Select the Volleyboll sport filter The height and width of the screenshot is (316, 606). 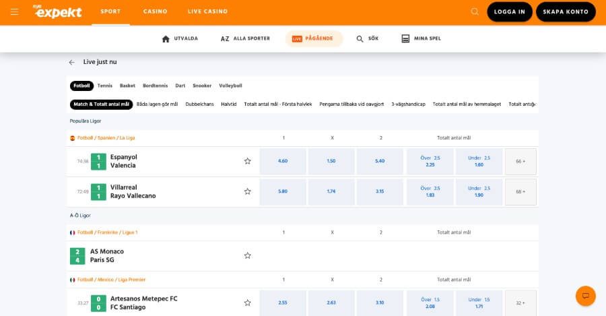click(230, 86)
